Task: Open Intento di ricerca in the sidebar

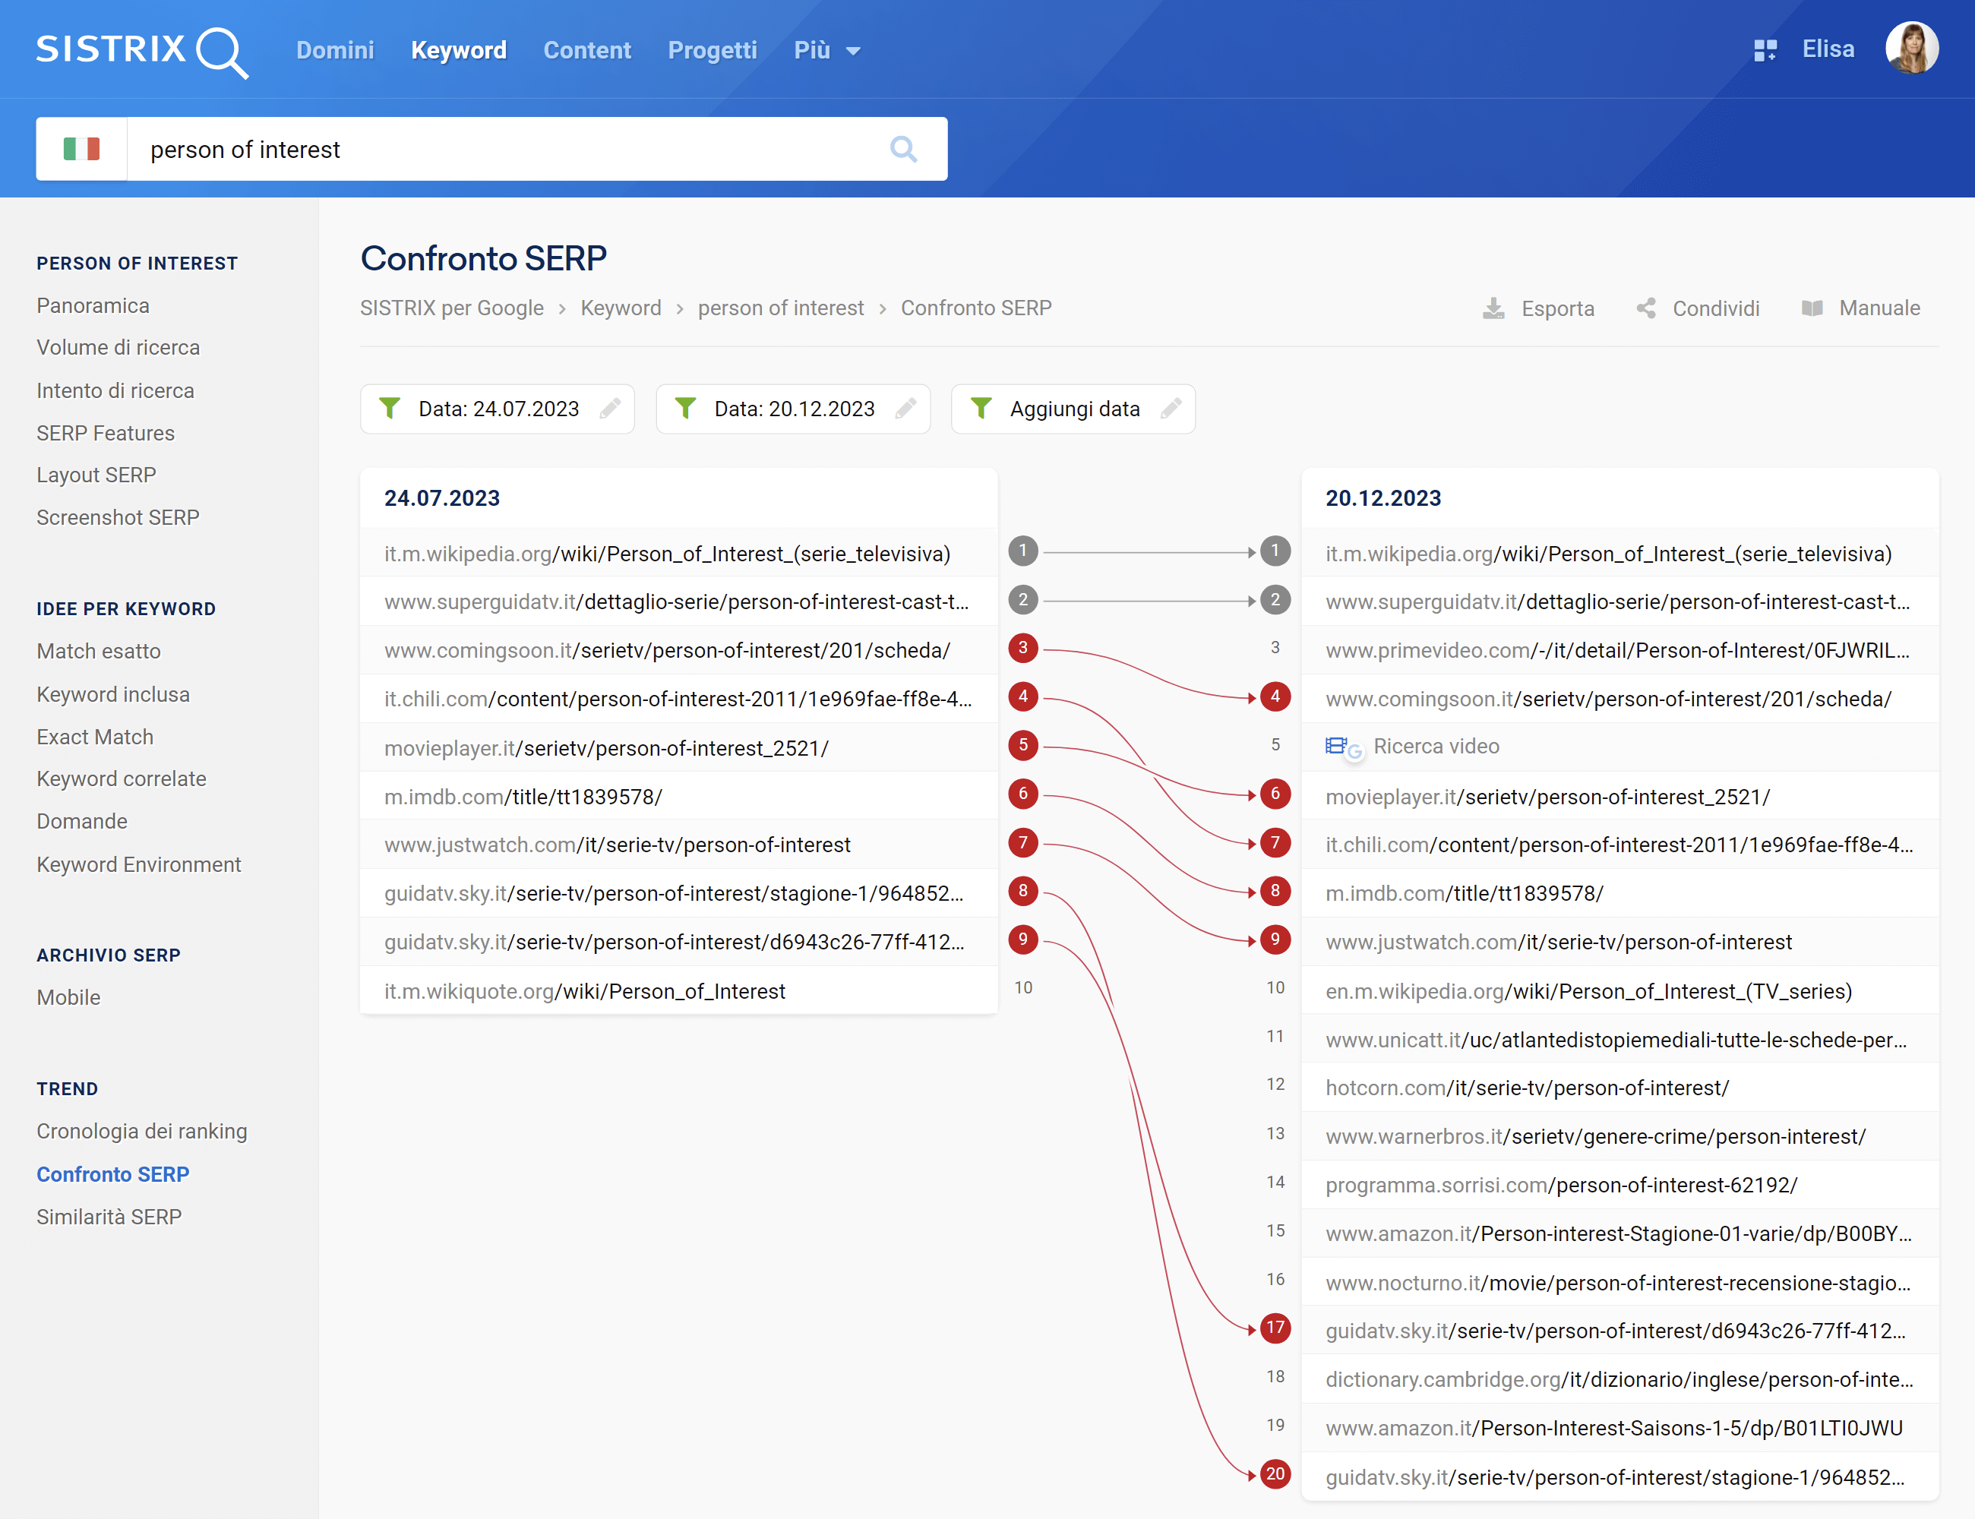Action: (x=115, y=390)
